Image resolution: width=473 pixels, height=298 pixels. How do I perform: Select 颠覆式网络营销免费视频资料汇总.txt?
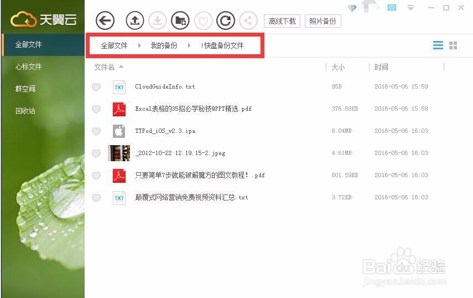[191, 197]
